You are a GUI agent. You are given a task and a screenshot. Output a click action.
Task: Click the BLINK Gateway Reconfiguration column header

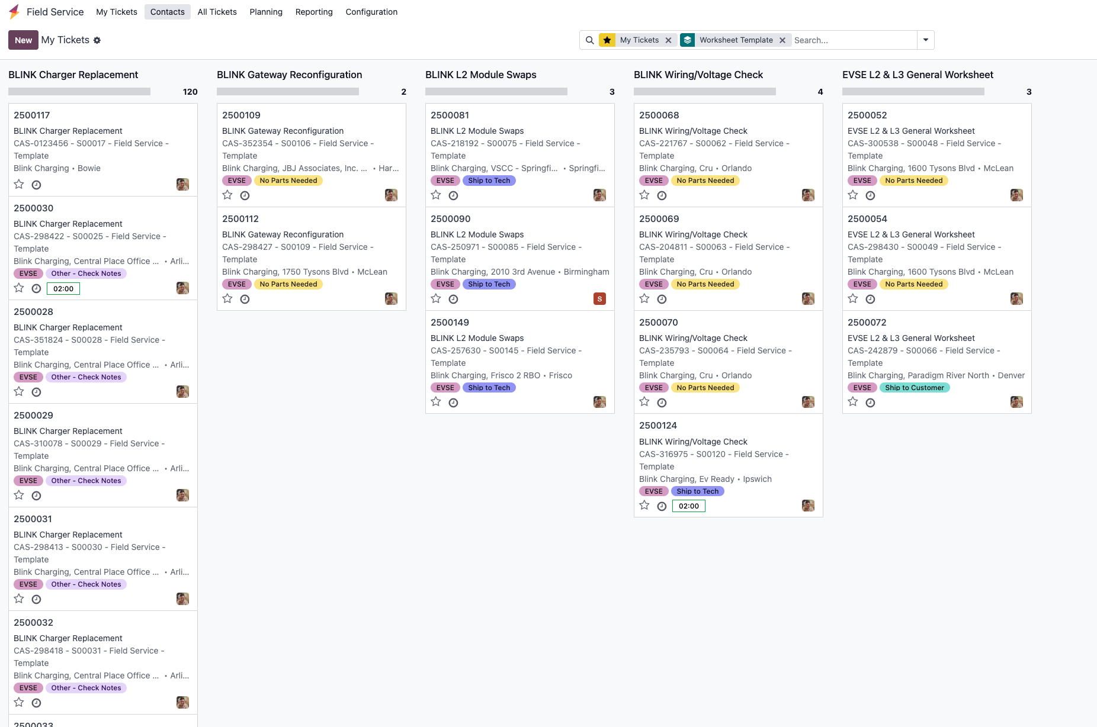289,75
